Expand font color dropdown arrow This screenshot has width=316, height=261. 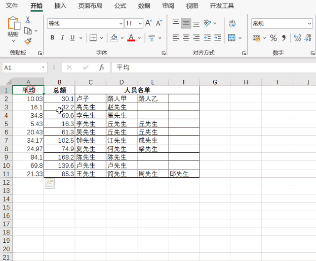click(x=139, y=38)
